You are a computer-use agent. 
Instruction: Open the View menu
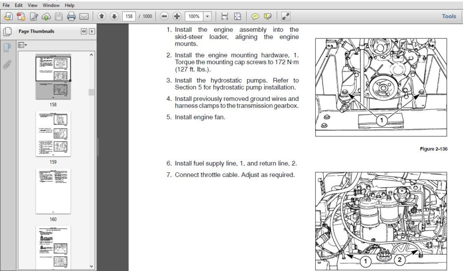[x=33, y=5]
